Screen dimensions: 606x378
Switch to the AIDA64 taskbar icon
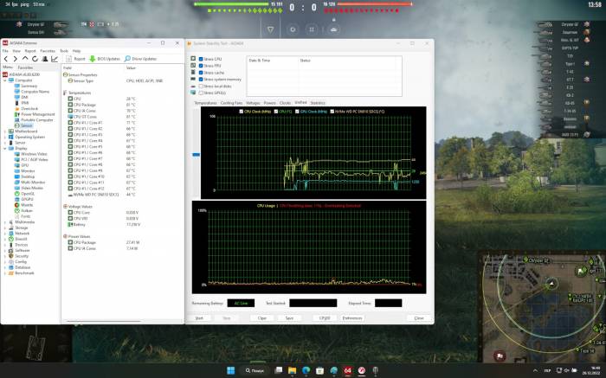pos(347,371)
